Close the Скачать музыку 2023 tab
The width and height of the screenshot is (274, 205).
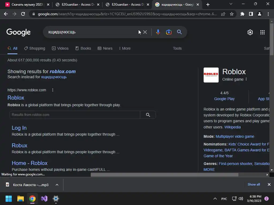point(48,5)
